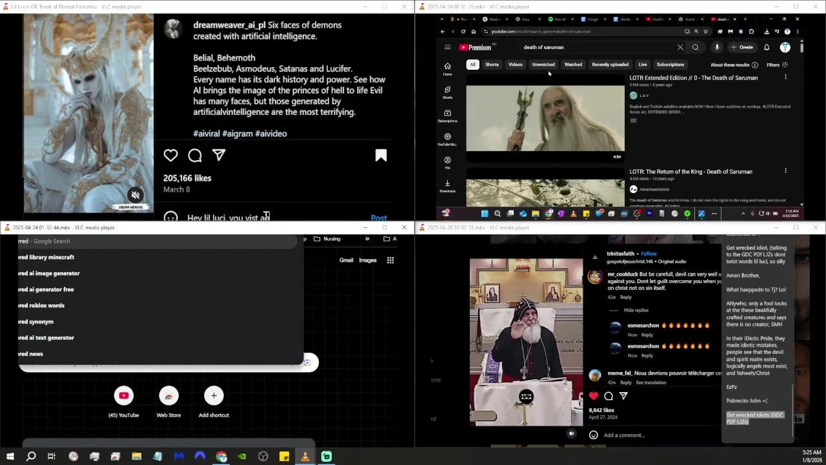The height and width of the screenshot is (465, 826).
Task: Clear the 'death of saruman' search text
Action: tap(680, 47)
